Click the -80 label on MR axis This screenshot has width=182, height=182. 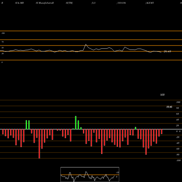(x=178, y=155)
